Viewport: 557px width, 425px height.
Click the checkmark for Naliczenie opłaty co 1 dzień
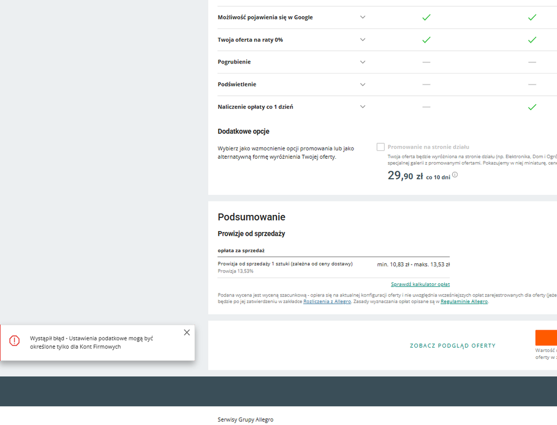click(532, 106)
